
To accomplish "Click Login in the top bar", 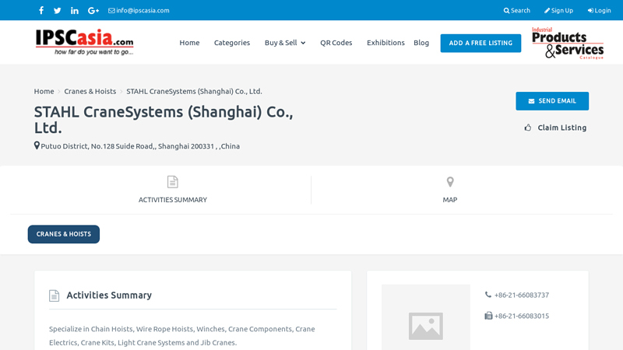I will (x=599, y=11).
